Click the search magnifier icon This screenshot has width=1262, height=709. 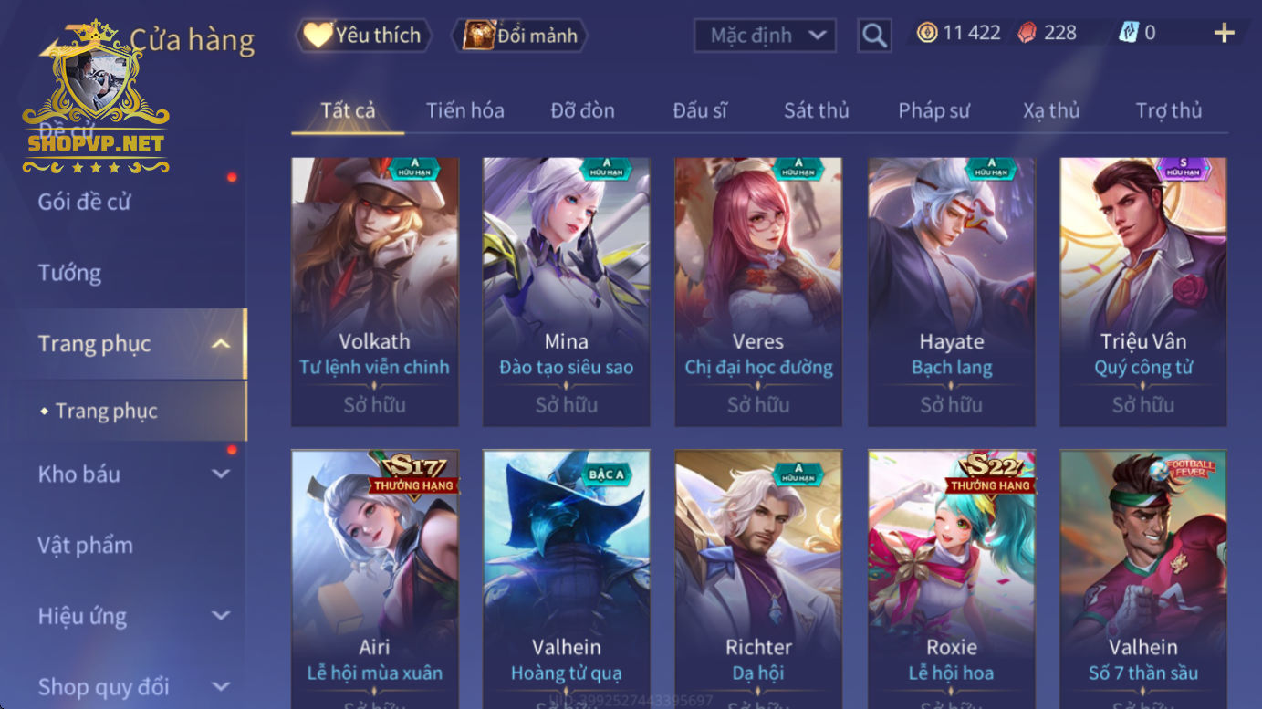tap(874, 36)
